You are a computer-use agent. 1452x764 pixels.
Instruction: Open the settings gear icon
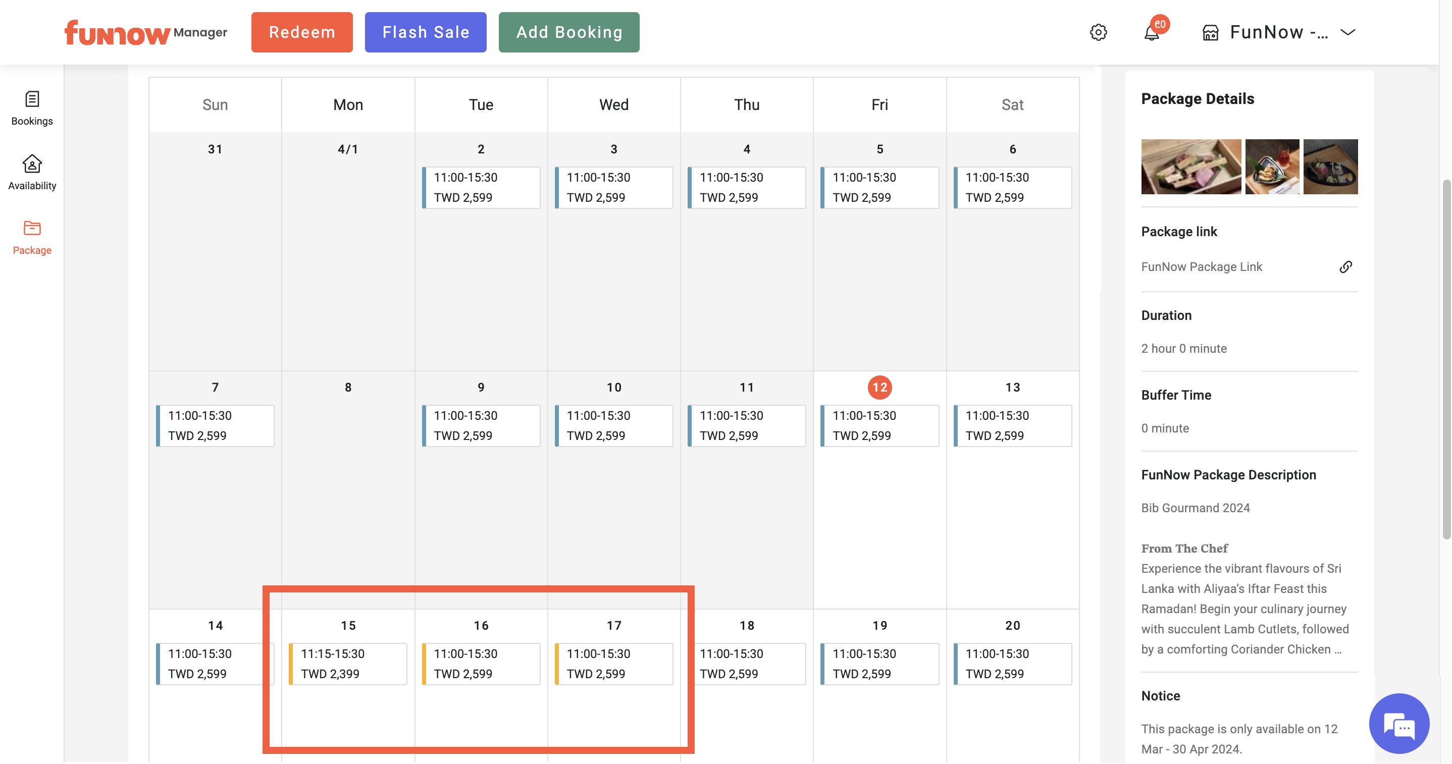tap(1098, 32)
